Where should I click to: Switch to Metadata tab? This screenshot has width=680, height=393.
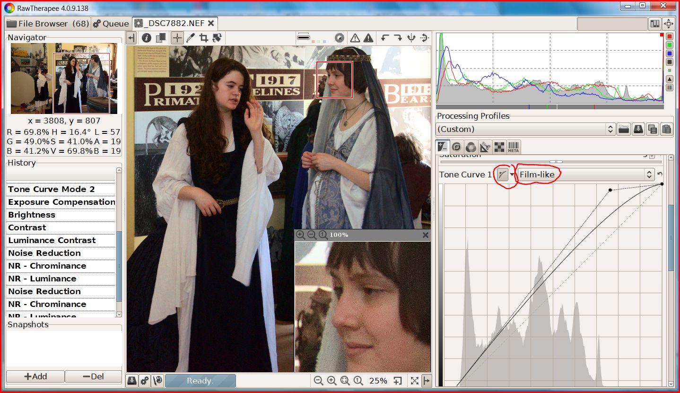514,147
